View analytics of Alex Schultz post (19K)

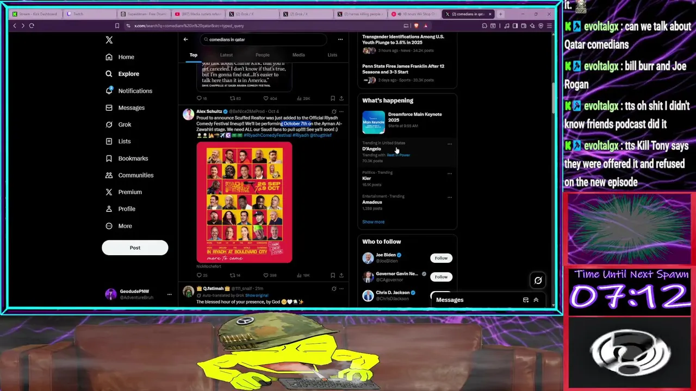pyautogui.click(x=303, y=275)
